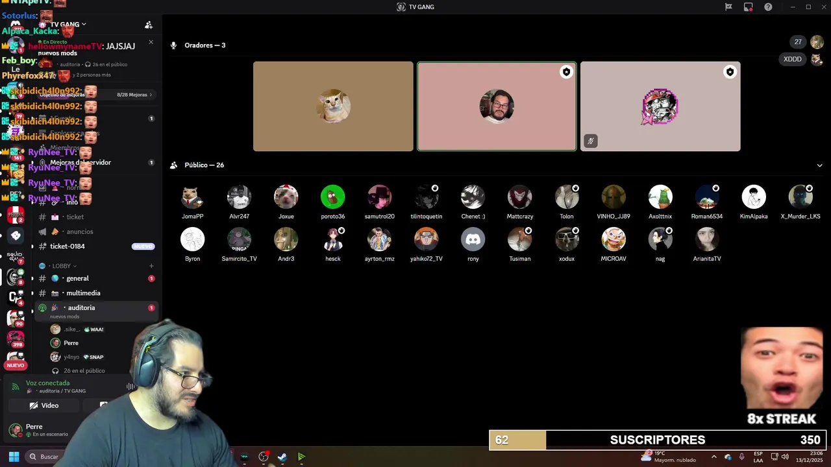Open JomaPP's audience avatar
The height and width of the screenshot is (467, 831).
tap(193, 197)
